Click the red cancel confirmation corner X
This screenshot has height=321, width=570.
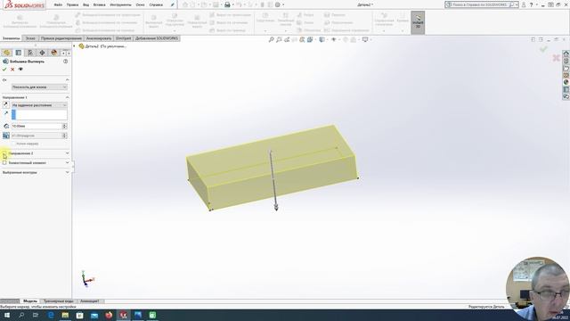coord(556,58)
